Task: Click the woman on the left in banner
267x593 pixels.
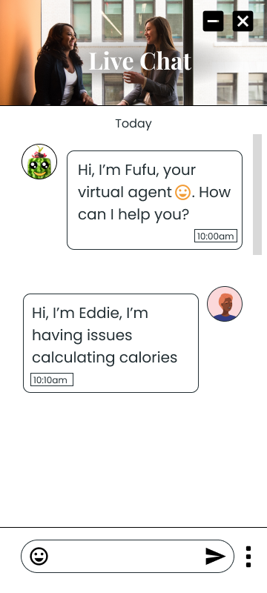Action: (x=61, y=64)
